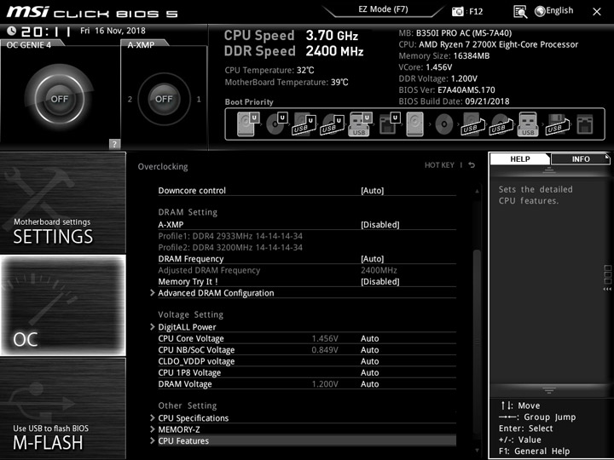Viewport: 614px width, 460px height.
Task: Select CLDO_VDDP voltage Auto field
Action: click(369, 361)
